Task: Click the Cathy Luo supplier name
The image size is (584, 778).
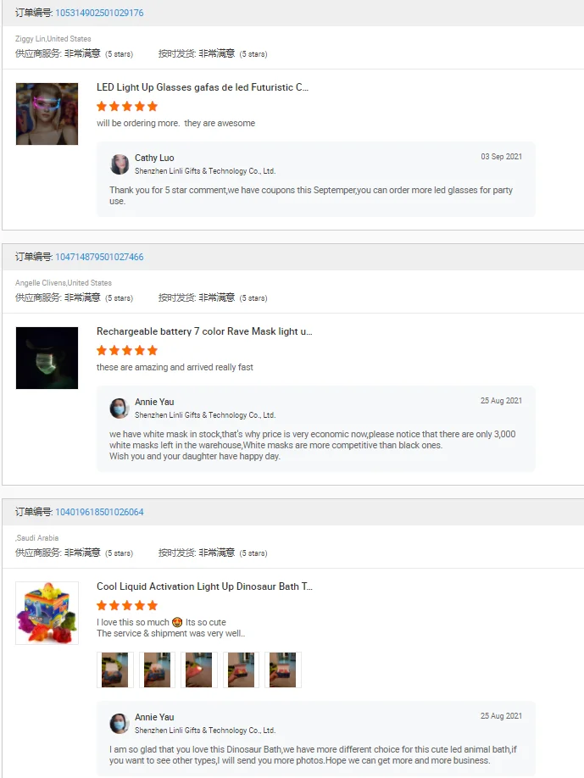Action: 154,158
